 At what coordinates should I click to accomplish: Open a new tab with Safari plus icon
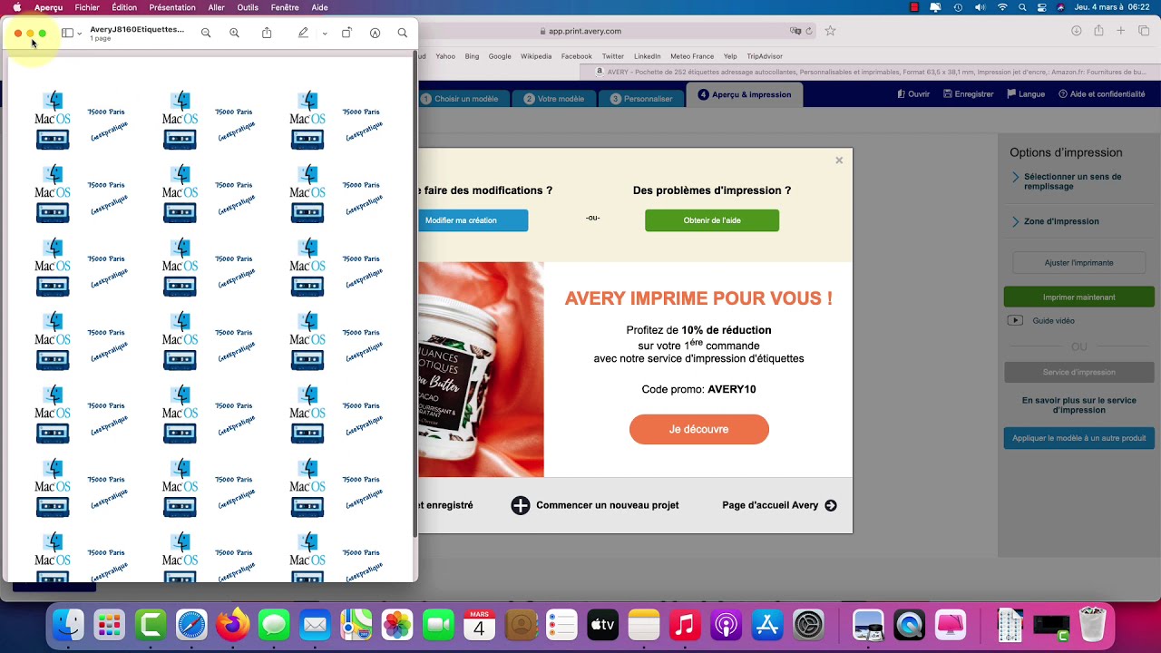click(x=1121, y=31)
